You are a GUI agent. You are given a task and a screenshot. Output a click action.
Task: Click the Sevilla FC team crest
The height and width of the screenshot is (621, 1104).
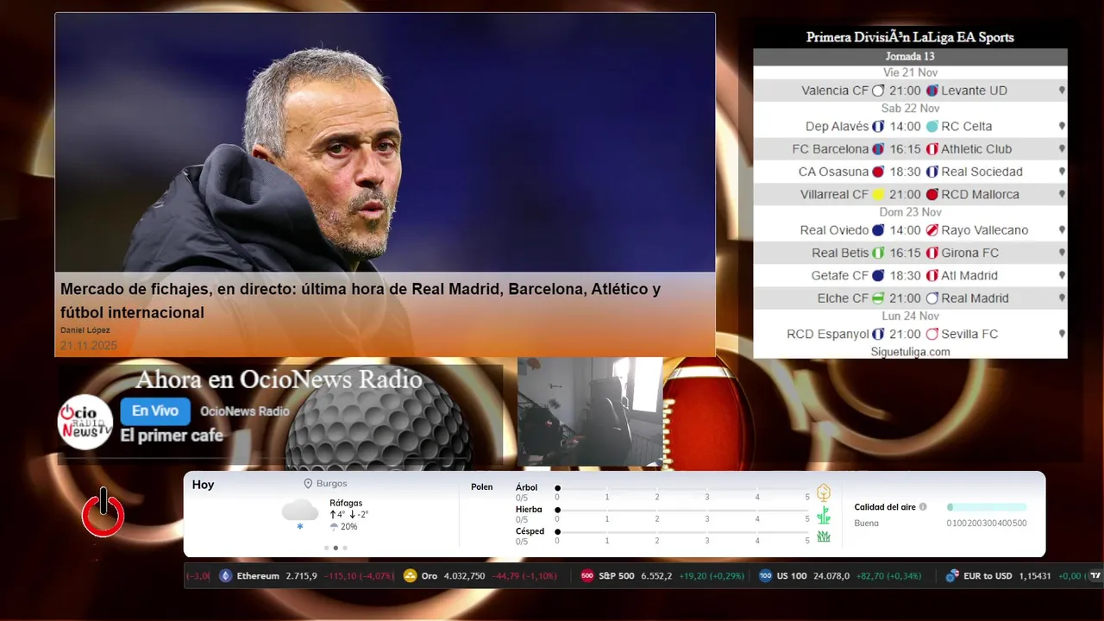(931, 334)
